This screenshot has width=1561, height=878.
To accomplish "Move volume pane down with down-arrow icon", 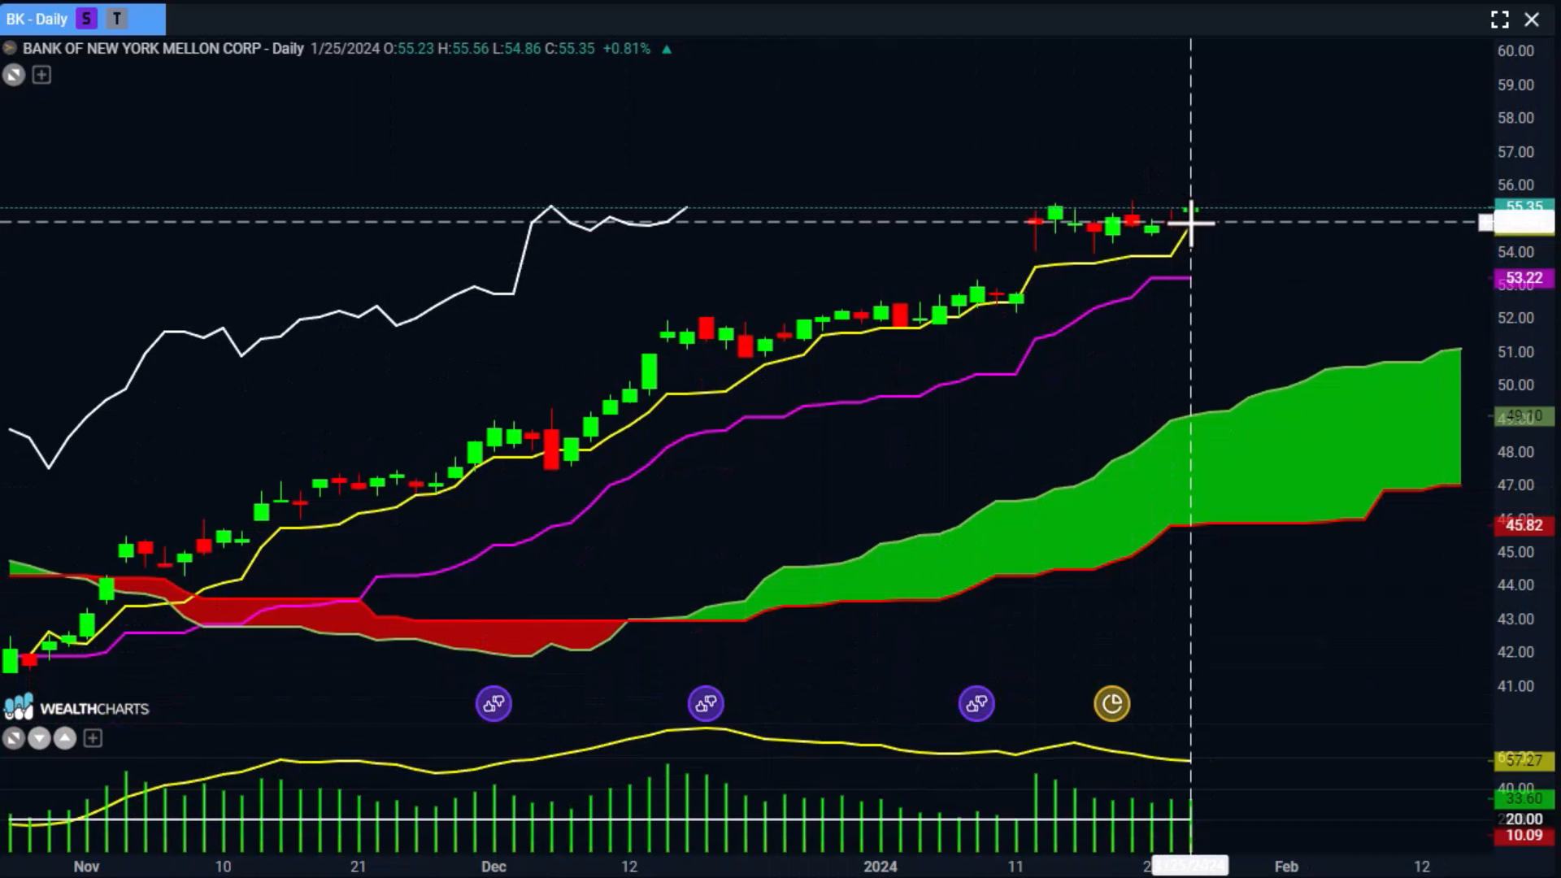I will point(39,738).
